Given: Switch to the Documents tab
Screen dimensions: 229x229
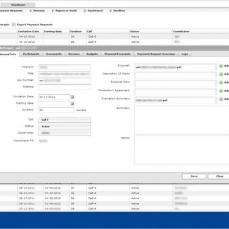Looking at the screenshot, I should click(x=54, y=54).
